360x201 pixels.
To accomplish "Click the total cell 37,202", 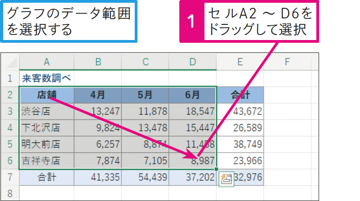I will click(x=193, y=178).
